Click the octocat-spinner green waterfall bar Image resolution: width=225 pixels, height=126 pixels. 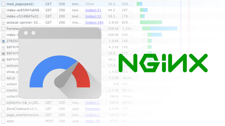[151, 22]
